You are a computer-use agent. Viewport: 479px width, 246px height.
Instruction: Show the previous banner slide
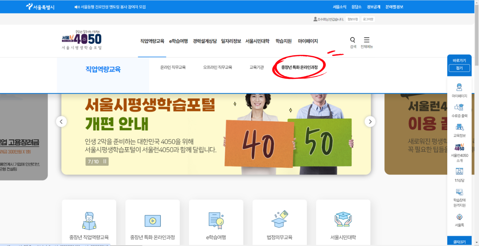click(61, 122)
